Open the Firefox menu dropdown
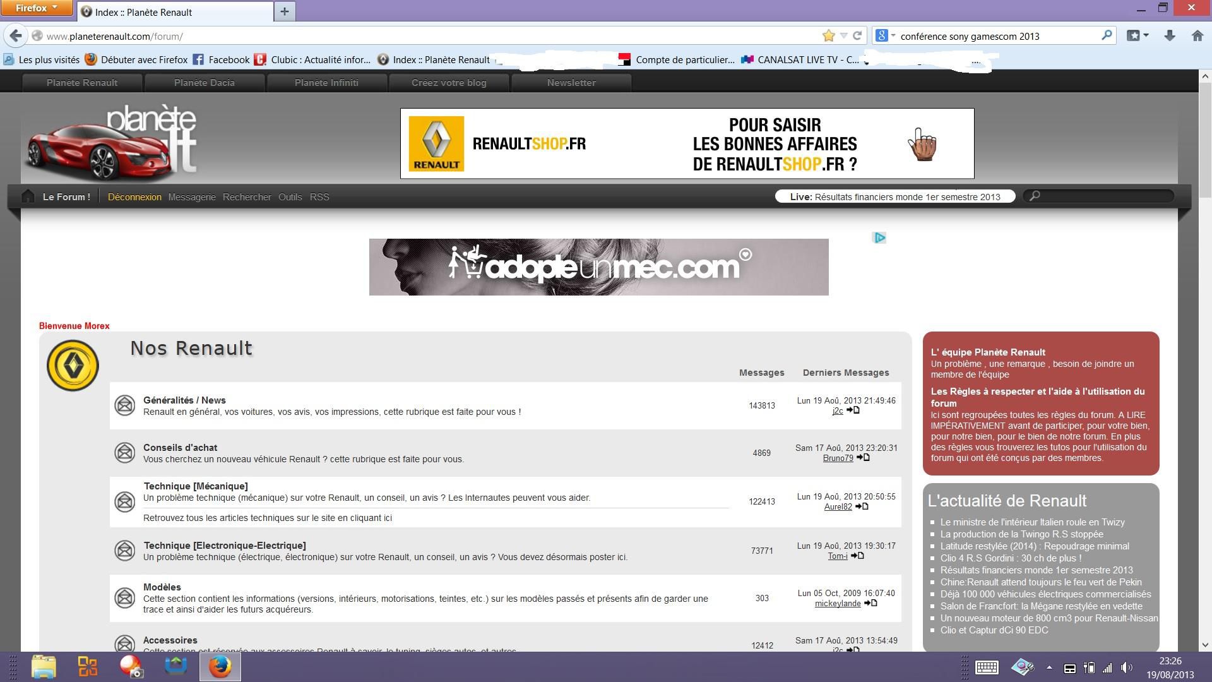This screenshot has width=1212, height=682. [37, 8]
